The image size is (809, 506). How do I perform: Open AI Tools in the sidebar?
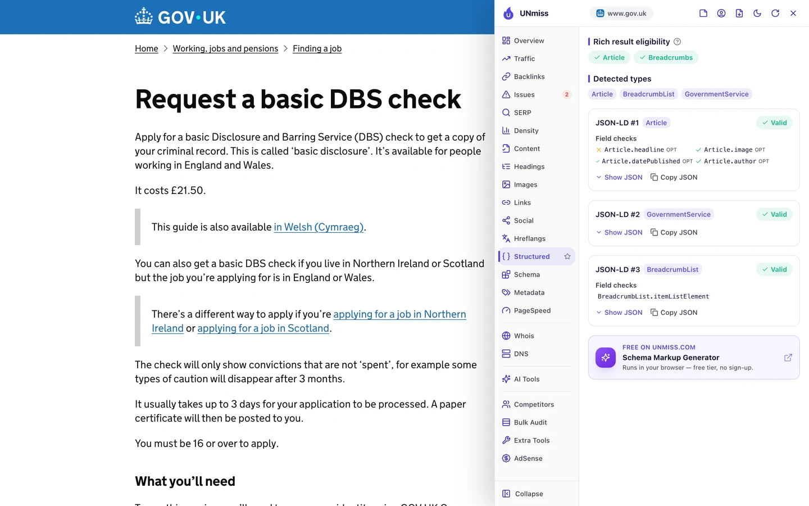[x=537, y=379]
